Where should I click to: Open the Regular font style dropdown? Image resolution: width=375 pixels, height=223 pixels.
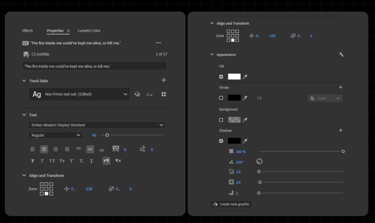point(56,135)
